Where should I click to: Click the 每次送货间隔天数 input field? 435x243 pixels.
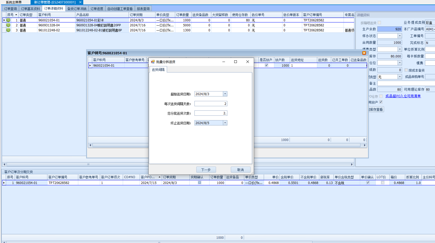tap(211, 104)
